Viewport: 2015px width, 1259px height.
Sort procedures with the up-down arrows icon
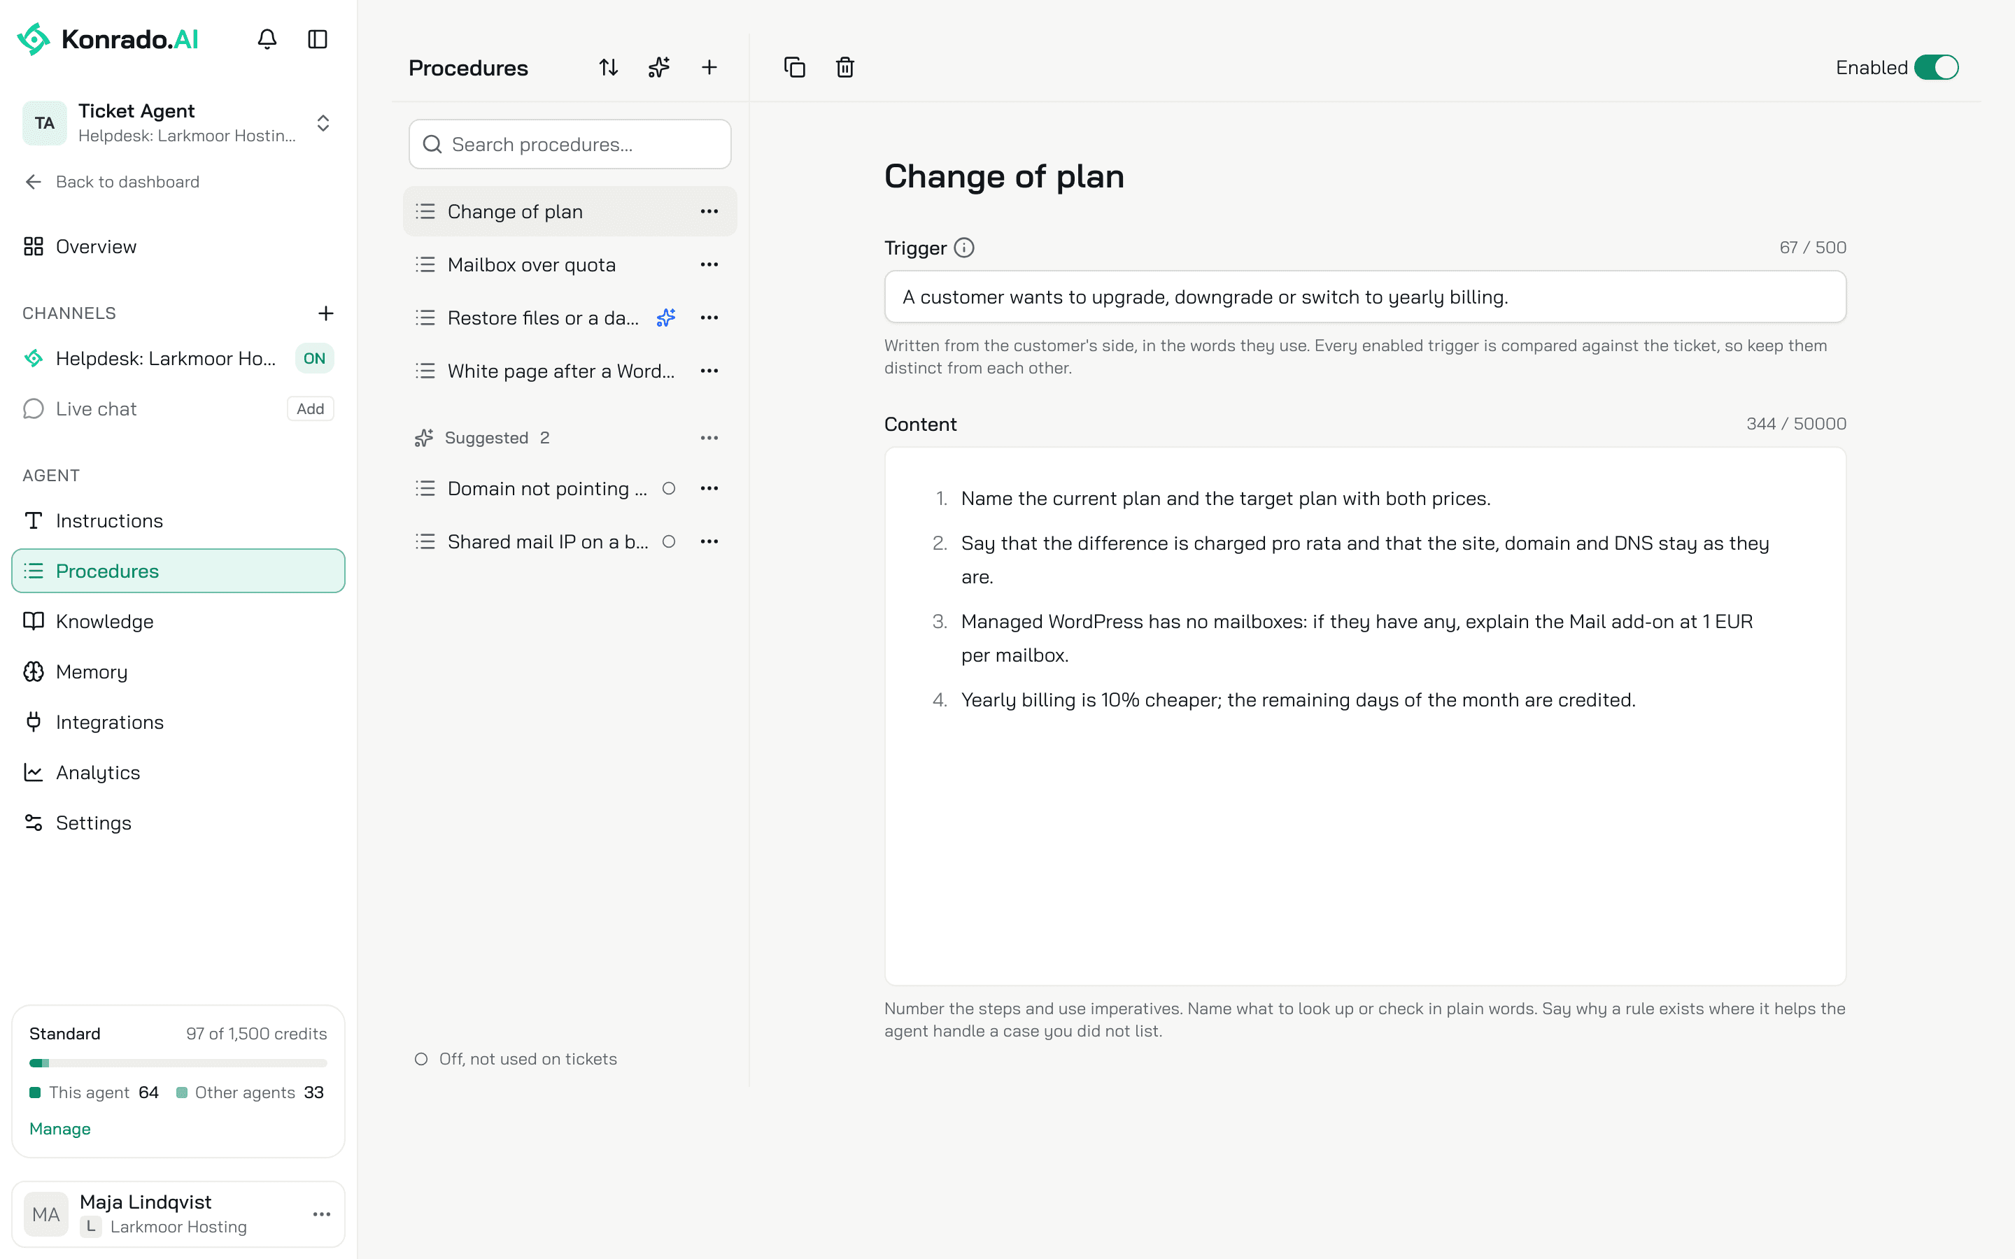pyautogui.click(x=609, y=67)
